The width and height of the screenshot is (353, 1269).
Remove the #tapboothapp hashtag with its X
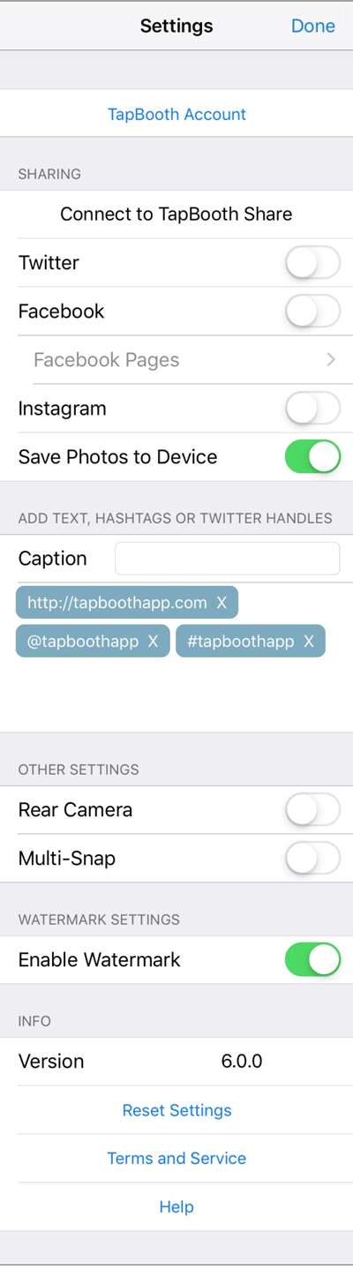[309, 642]
